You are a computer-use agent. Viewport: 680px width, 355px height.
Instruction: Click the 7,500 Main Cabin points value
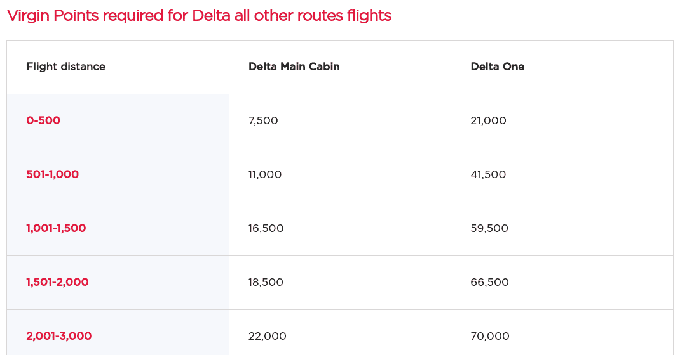tap(263, 120)
